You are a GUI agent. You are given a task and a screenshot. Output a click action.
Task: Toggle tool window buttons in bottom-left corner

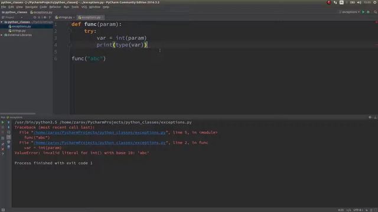click(x=3, y=210)
